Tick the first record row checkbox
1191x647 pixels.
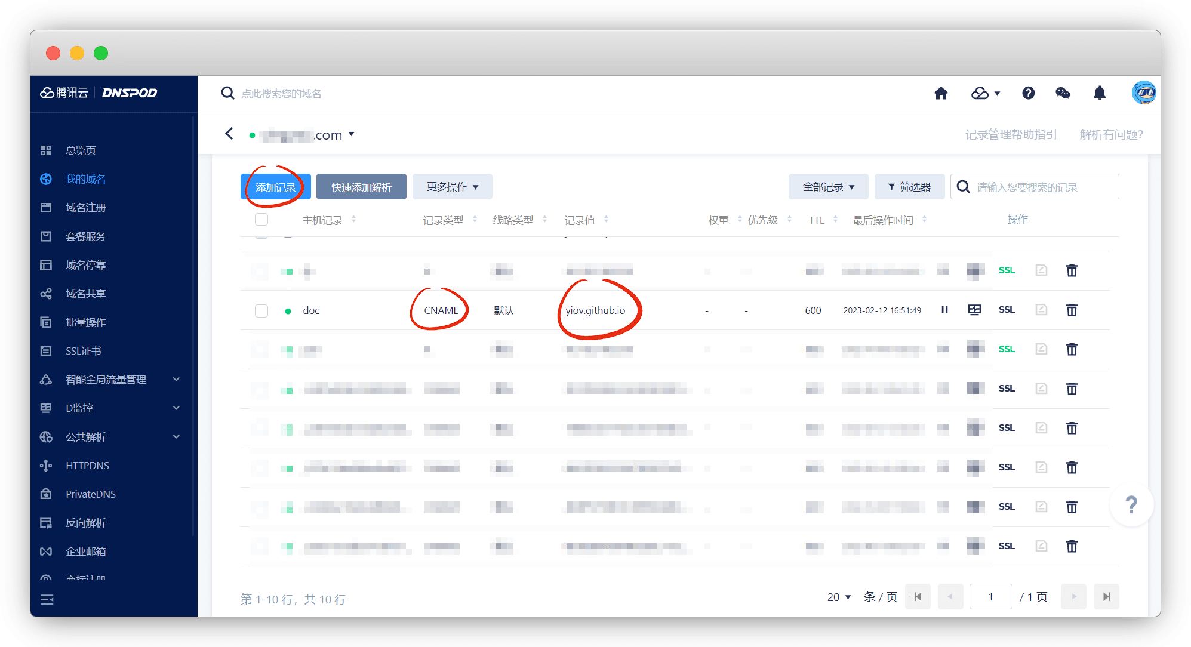pyautogui.click(x=260, y=270)
